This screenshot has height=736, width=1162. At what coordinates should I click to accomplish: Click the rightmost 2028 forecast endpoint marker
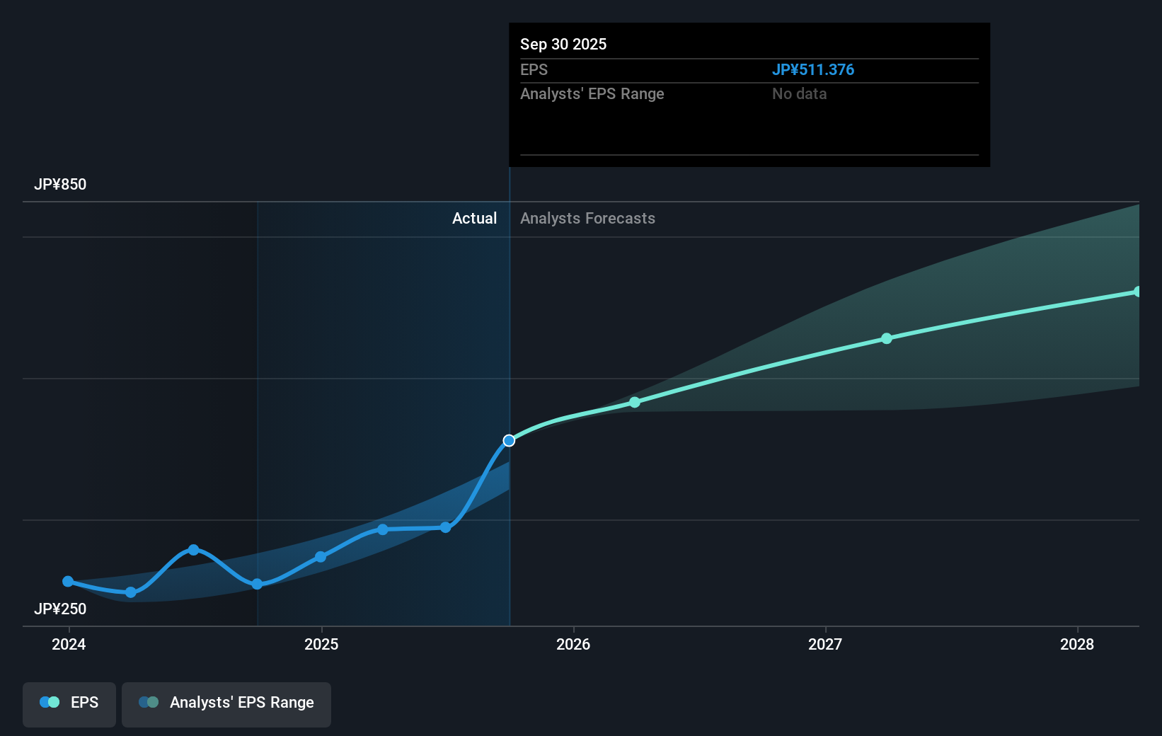point(1137,291)
